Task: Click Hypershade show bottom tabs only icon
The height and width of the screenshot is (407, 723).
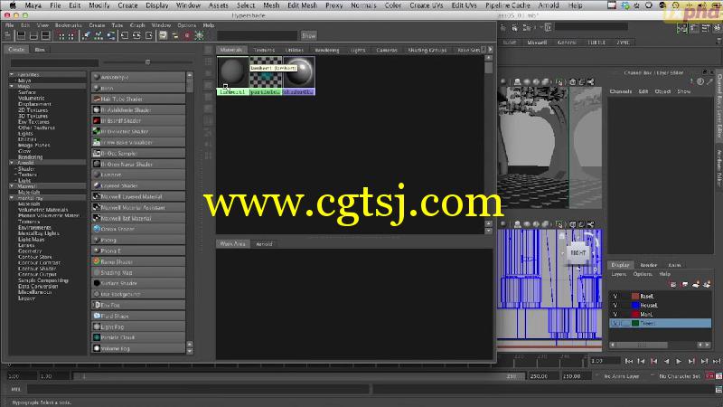Action: click(33, 35)
